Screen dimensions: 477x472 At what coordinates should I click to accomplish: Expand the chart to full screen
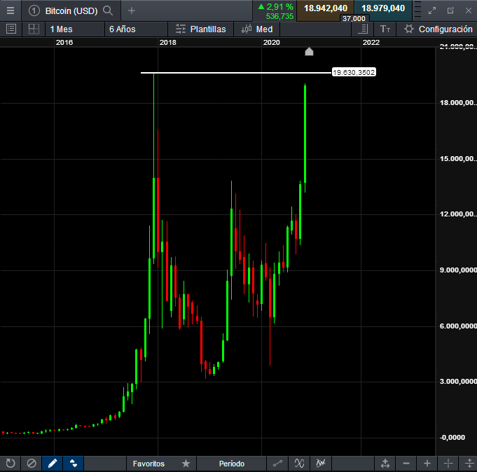(x=432, y=11)
